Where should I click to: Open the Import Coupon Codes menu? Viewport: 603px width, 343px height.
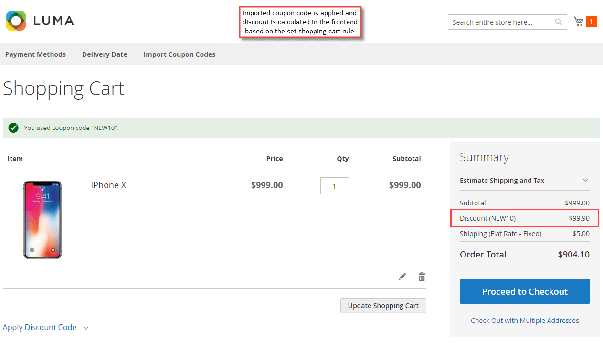pyautogui.click(x=180, y=54)
